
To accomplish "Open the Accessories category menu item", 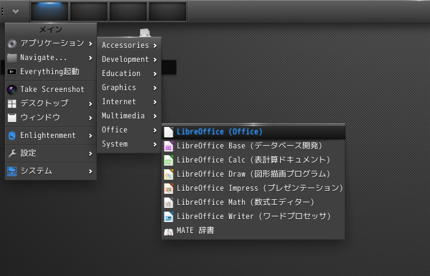I will [x=129, y=45].
